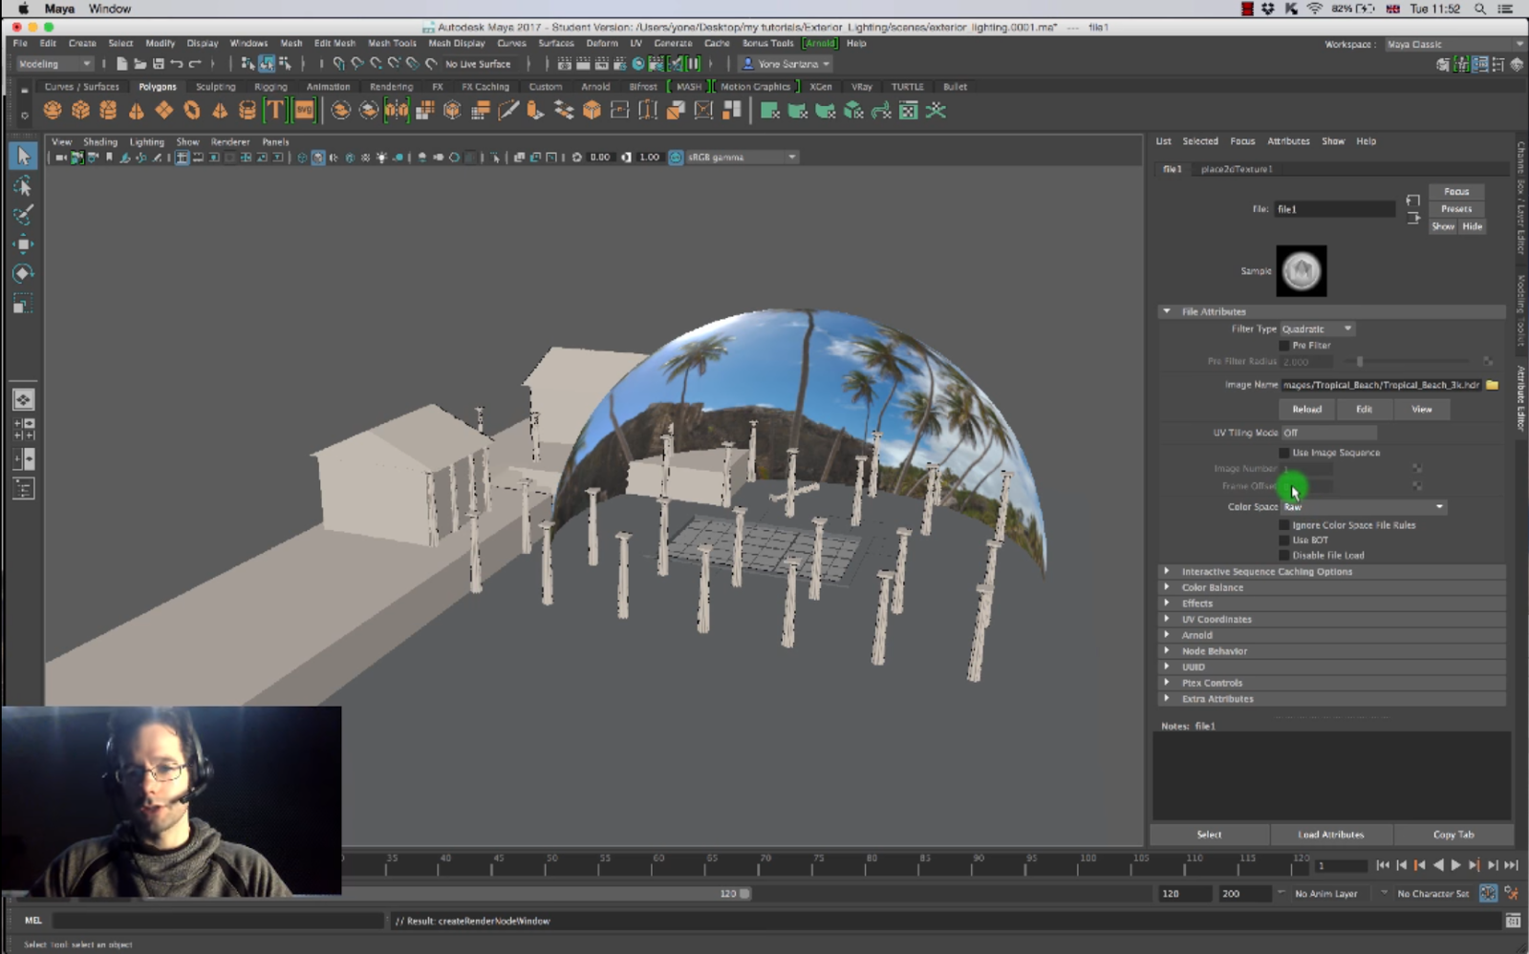Go to end of playback range

click(x=1511, y=865)
